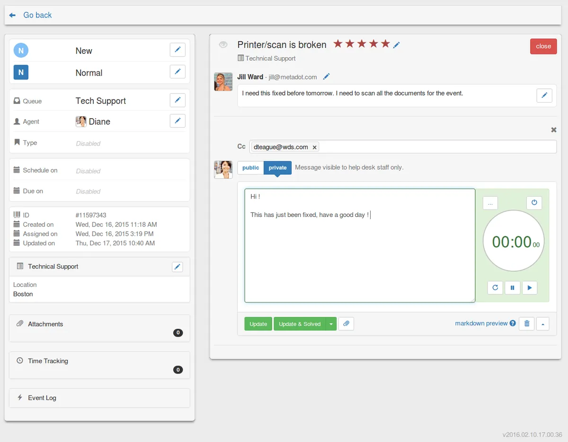Click the trash delete reply icon

click(x=526, y=324)
